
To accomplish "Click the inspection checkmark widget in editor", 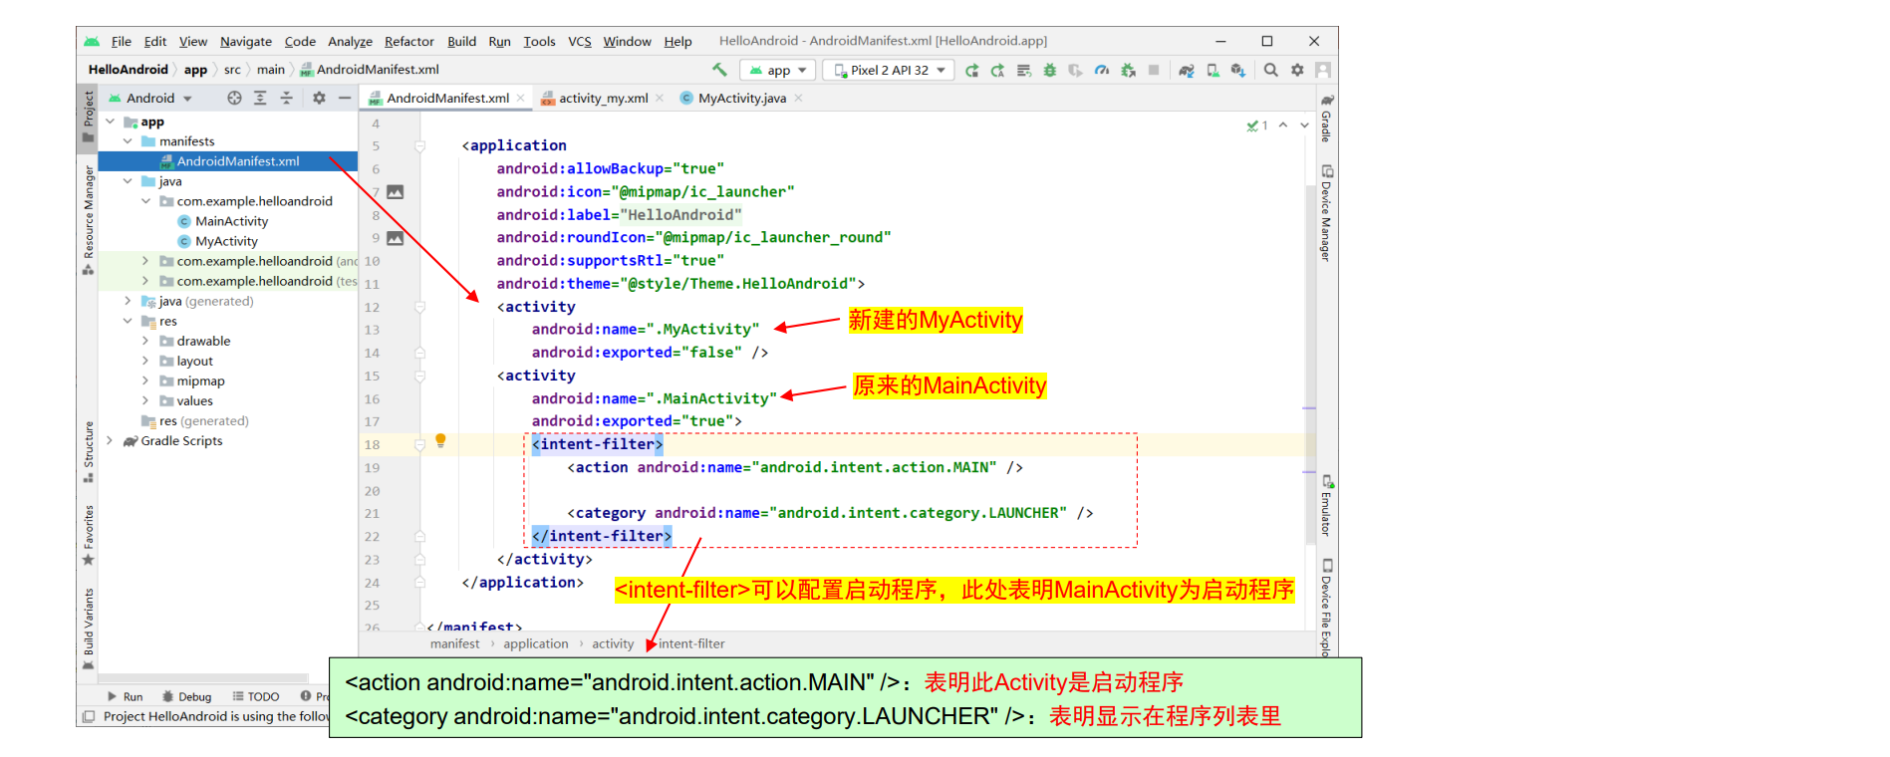I will click(1256, 126).
